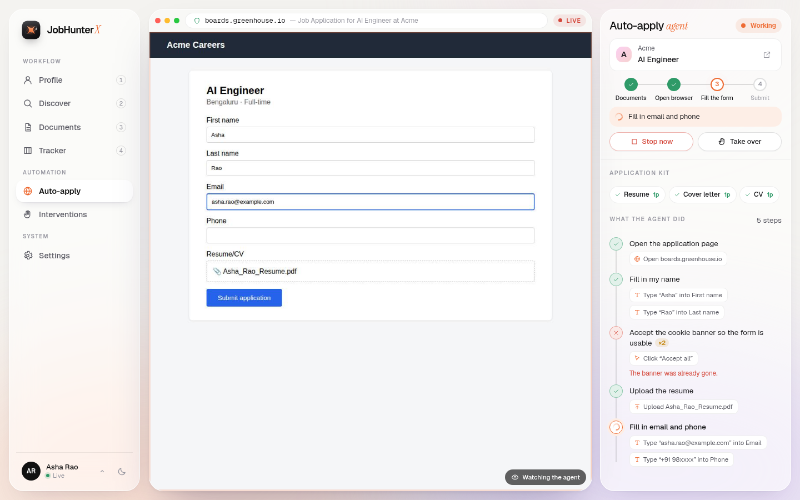800x500 pixels.
Task: Click the Documents step checkmark circle
Action: [x=631, y=84]
